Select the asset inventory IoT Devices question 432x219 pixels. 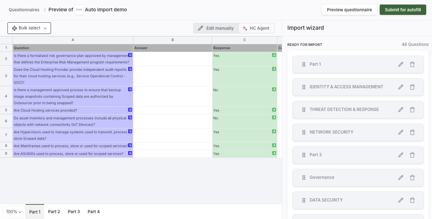[x=73, y=121]
